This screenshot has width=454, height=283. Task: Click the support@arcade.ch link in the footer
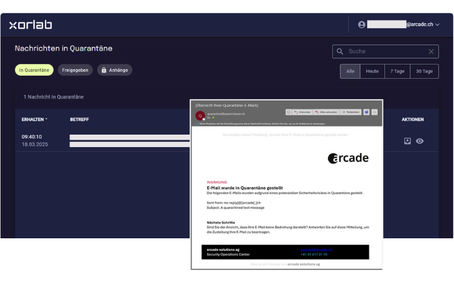317,250
